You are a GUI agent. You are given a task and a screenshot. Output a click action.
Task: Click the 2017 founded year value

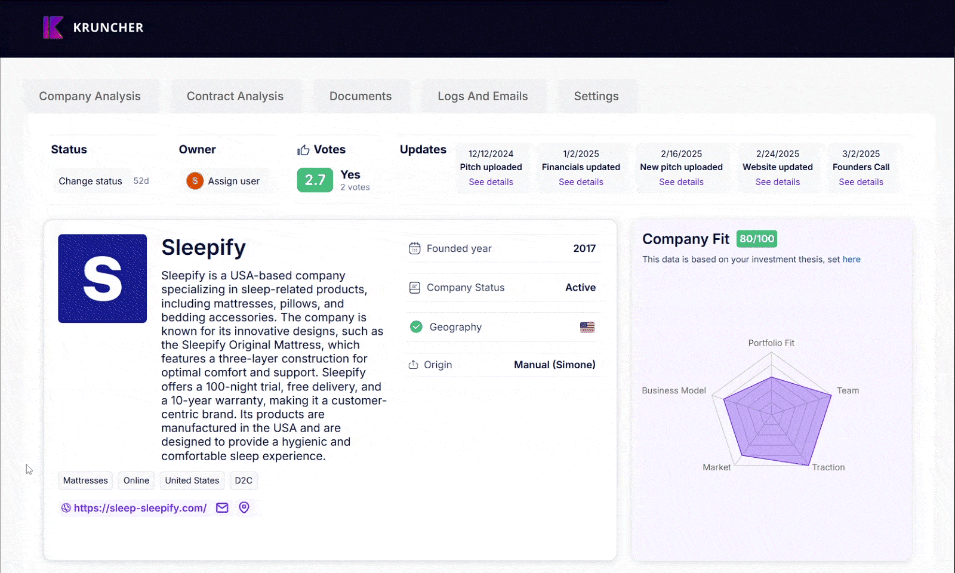click(584, 248)
